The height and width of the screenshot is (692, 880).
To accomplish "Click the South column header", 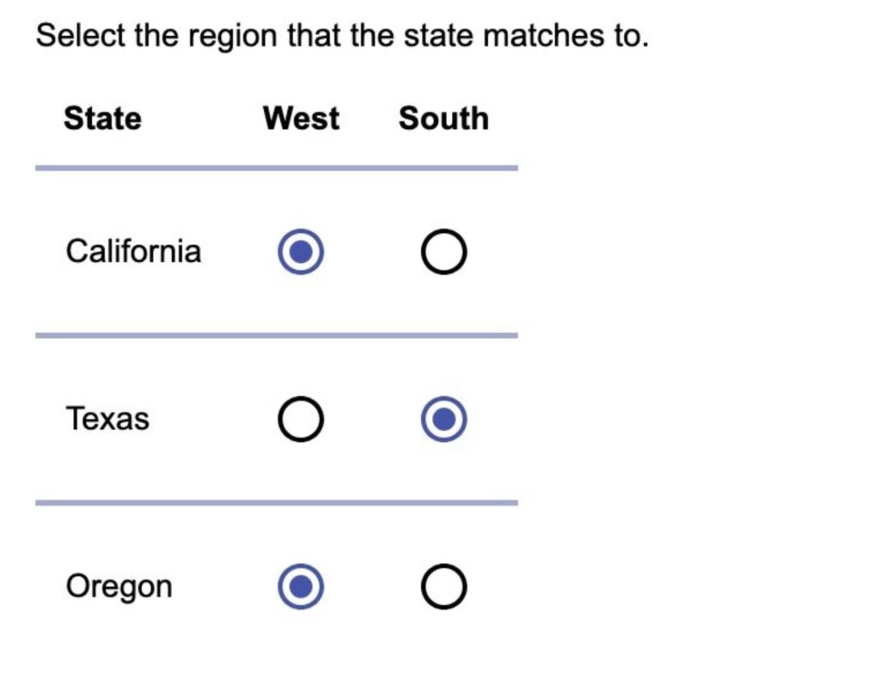I will pyautogui.click(x=444, y=119).
